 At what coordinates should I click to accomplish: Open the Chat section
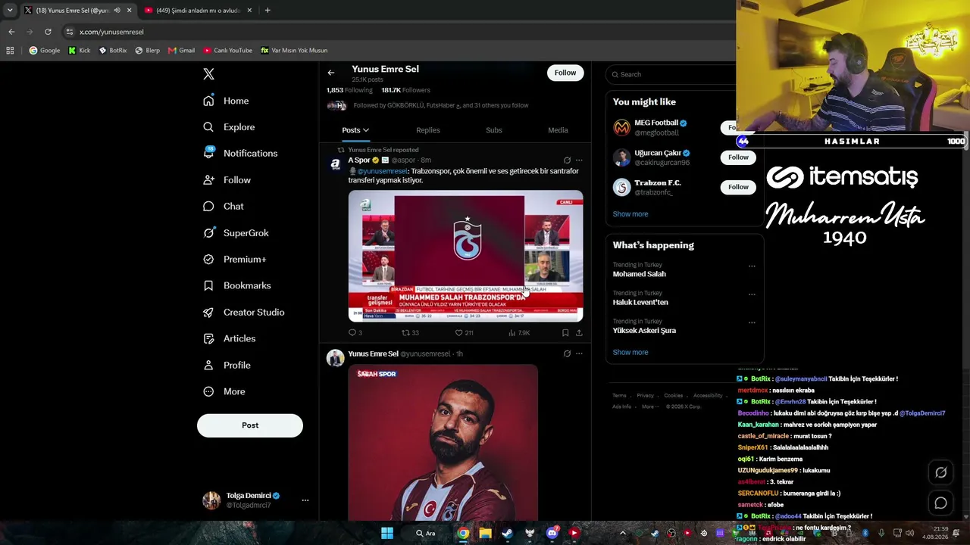click(224, 206)
